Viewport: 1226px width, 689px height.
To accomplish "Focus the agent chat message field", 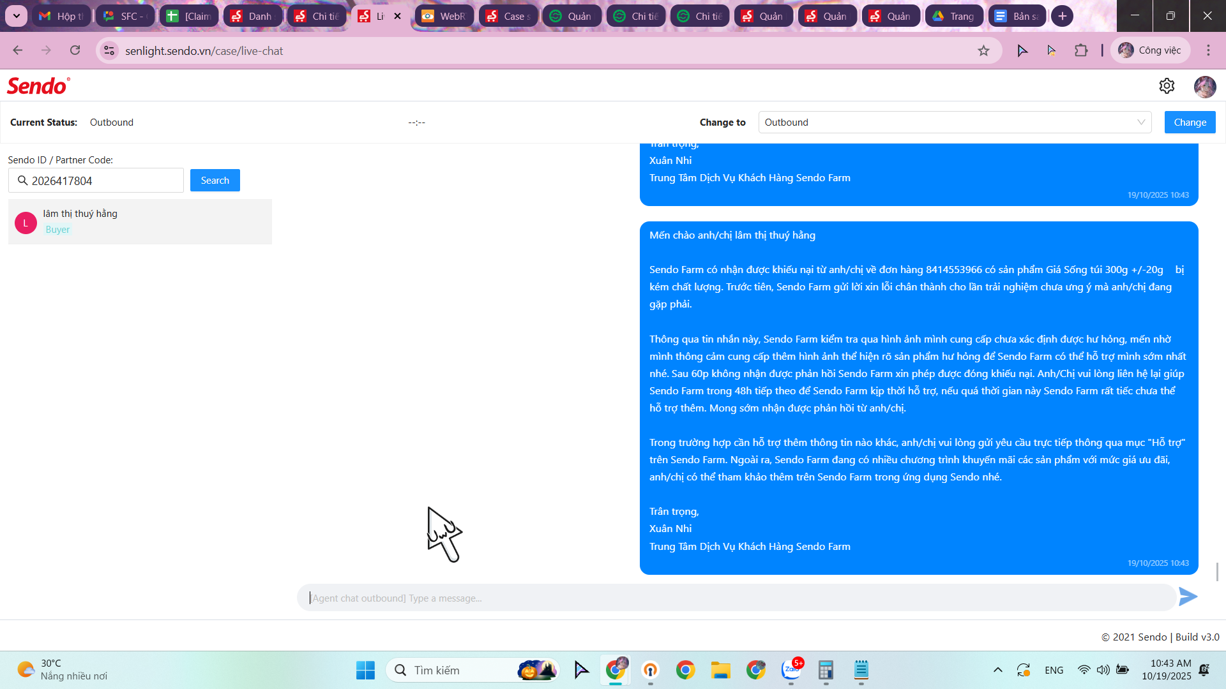I will coord(734,598).
